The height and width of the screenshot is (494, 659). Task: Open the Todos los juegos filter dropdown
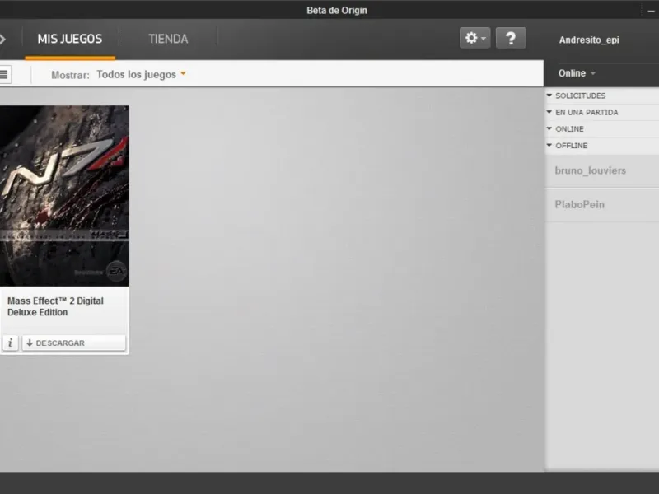click(x=141, y=74)
